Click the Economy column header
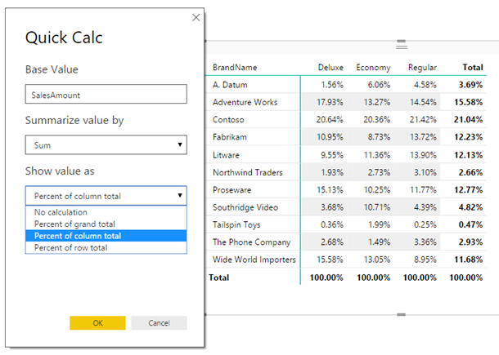Viewport: 499px width, 355px height. coord(373,67)
